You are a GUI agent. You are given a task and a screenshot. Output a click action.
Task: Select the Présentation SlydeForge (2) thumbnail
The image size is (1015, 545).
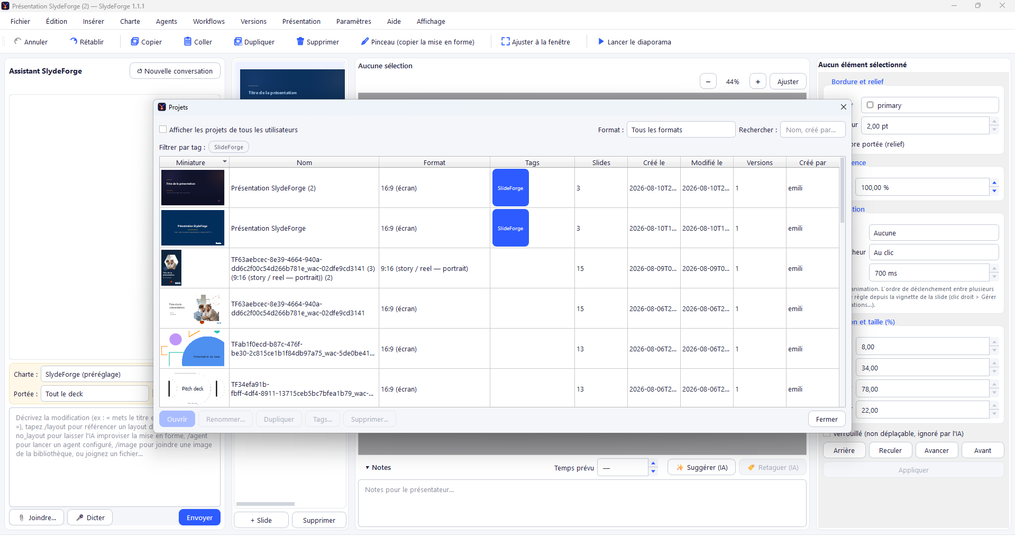193,187
